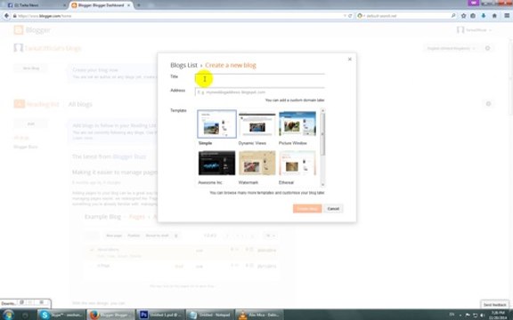Click the downloads arrow icon

pyautogui.click(x=484, y=16)
